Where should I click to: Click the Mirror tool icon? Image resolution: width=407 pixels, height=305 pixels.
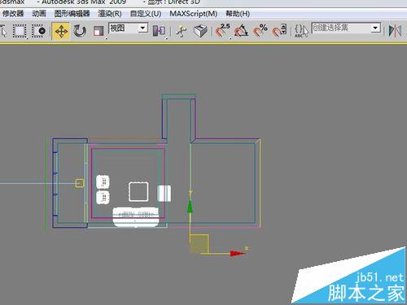pos(395,31)
